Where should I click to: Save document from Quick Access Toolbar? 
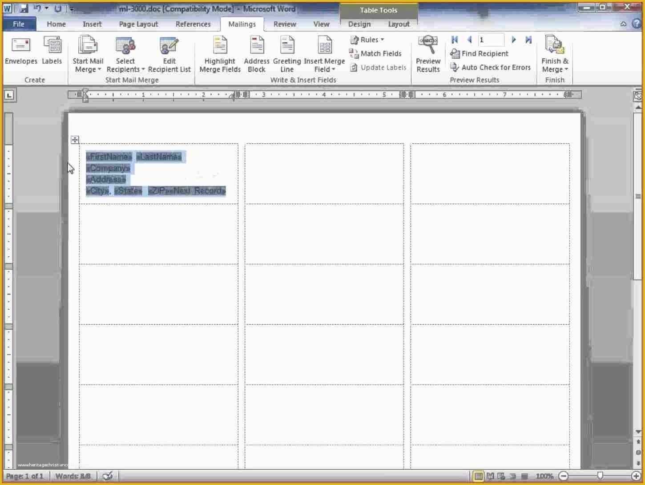[x=23, y=8]
